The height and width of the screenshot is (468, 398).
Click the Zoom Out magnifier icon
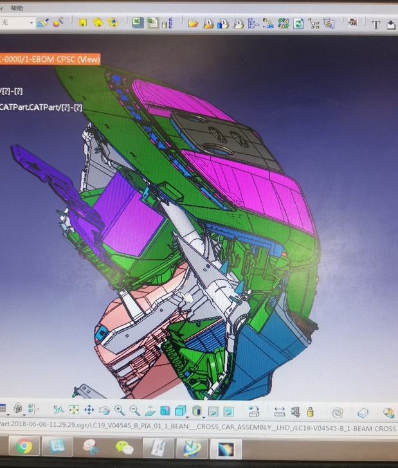134,410
